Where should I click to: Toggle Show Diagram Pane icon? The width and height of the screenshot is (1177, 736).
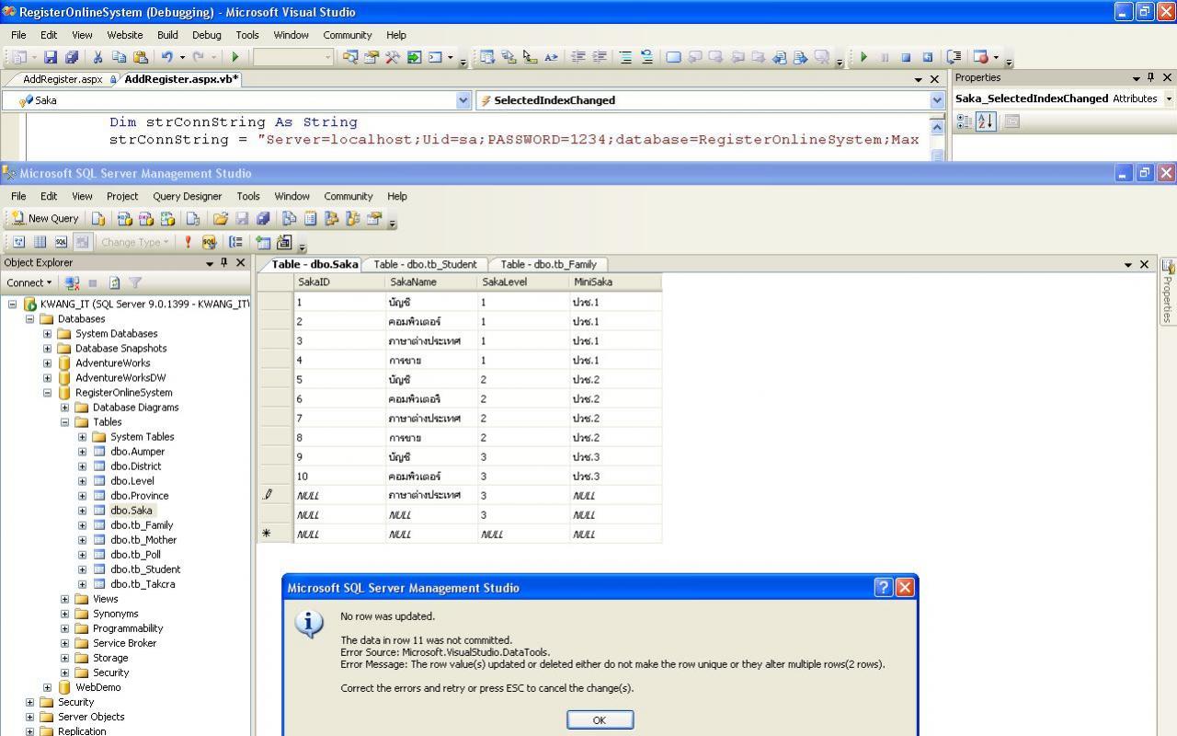[18, 242]
